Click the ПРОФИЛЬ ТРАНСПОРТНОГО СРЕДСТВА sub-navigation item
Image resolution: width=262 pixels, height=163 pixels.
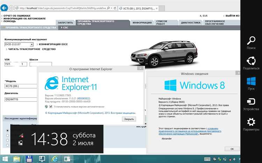(31, 28)
